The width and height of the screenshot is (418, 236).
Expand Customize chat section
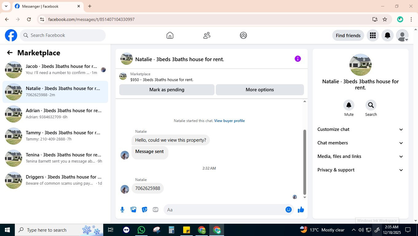[360, 129]
